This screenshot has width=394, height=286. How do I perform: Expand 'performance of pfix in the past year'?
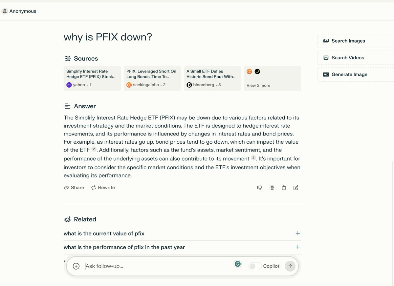point(298,247)
